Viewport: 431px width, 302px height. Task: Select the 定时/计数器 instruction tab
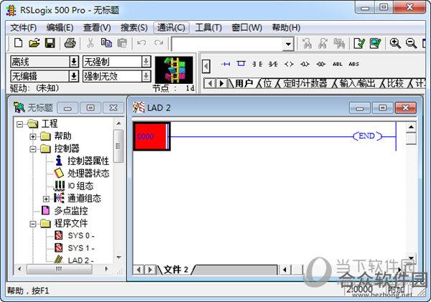[305, 83]
